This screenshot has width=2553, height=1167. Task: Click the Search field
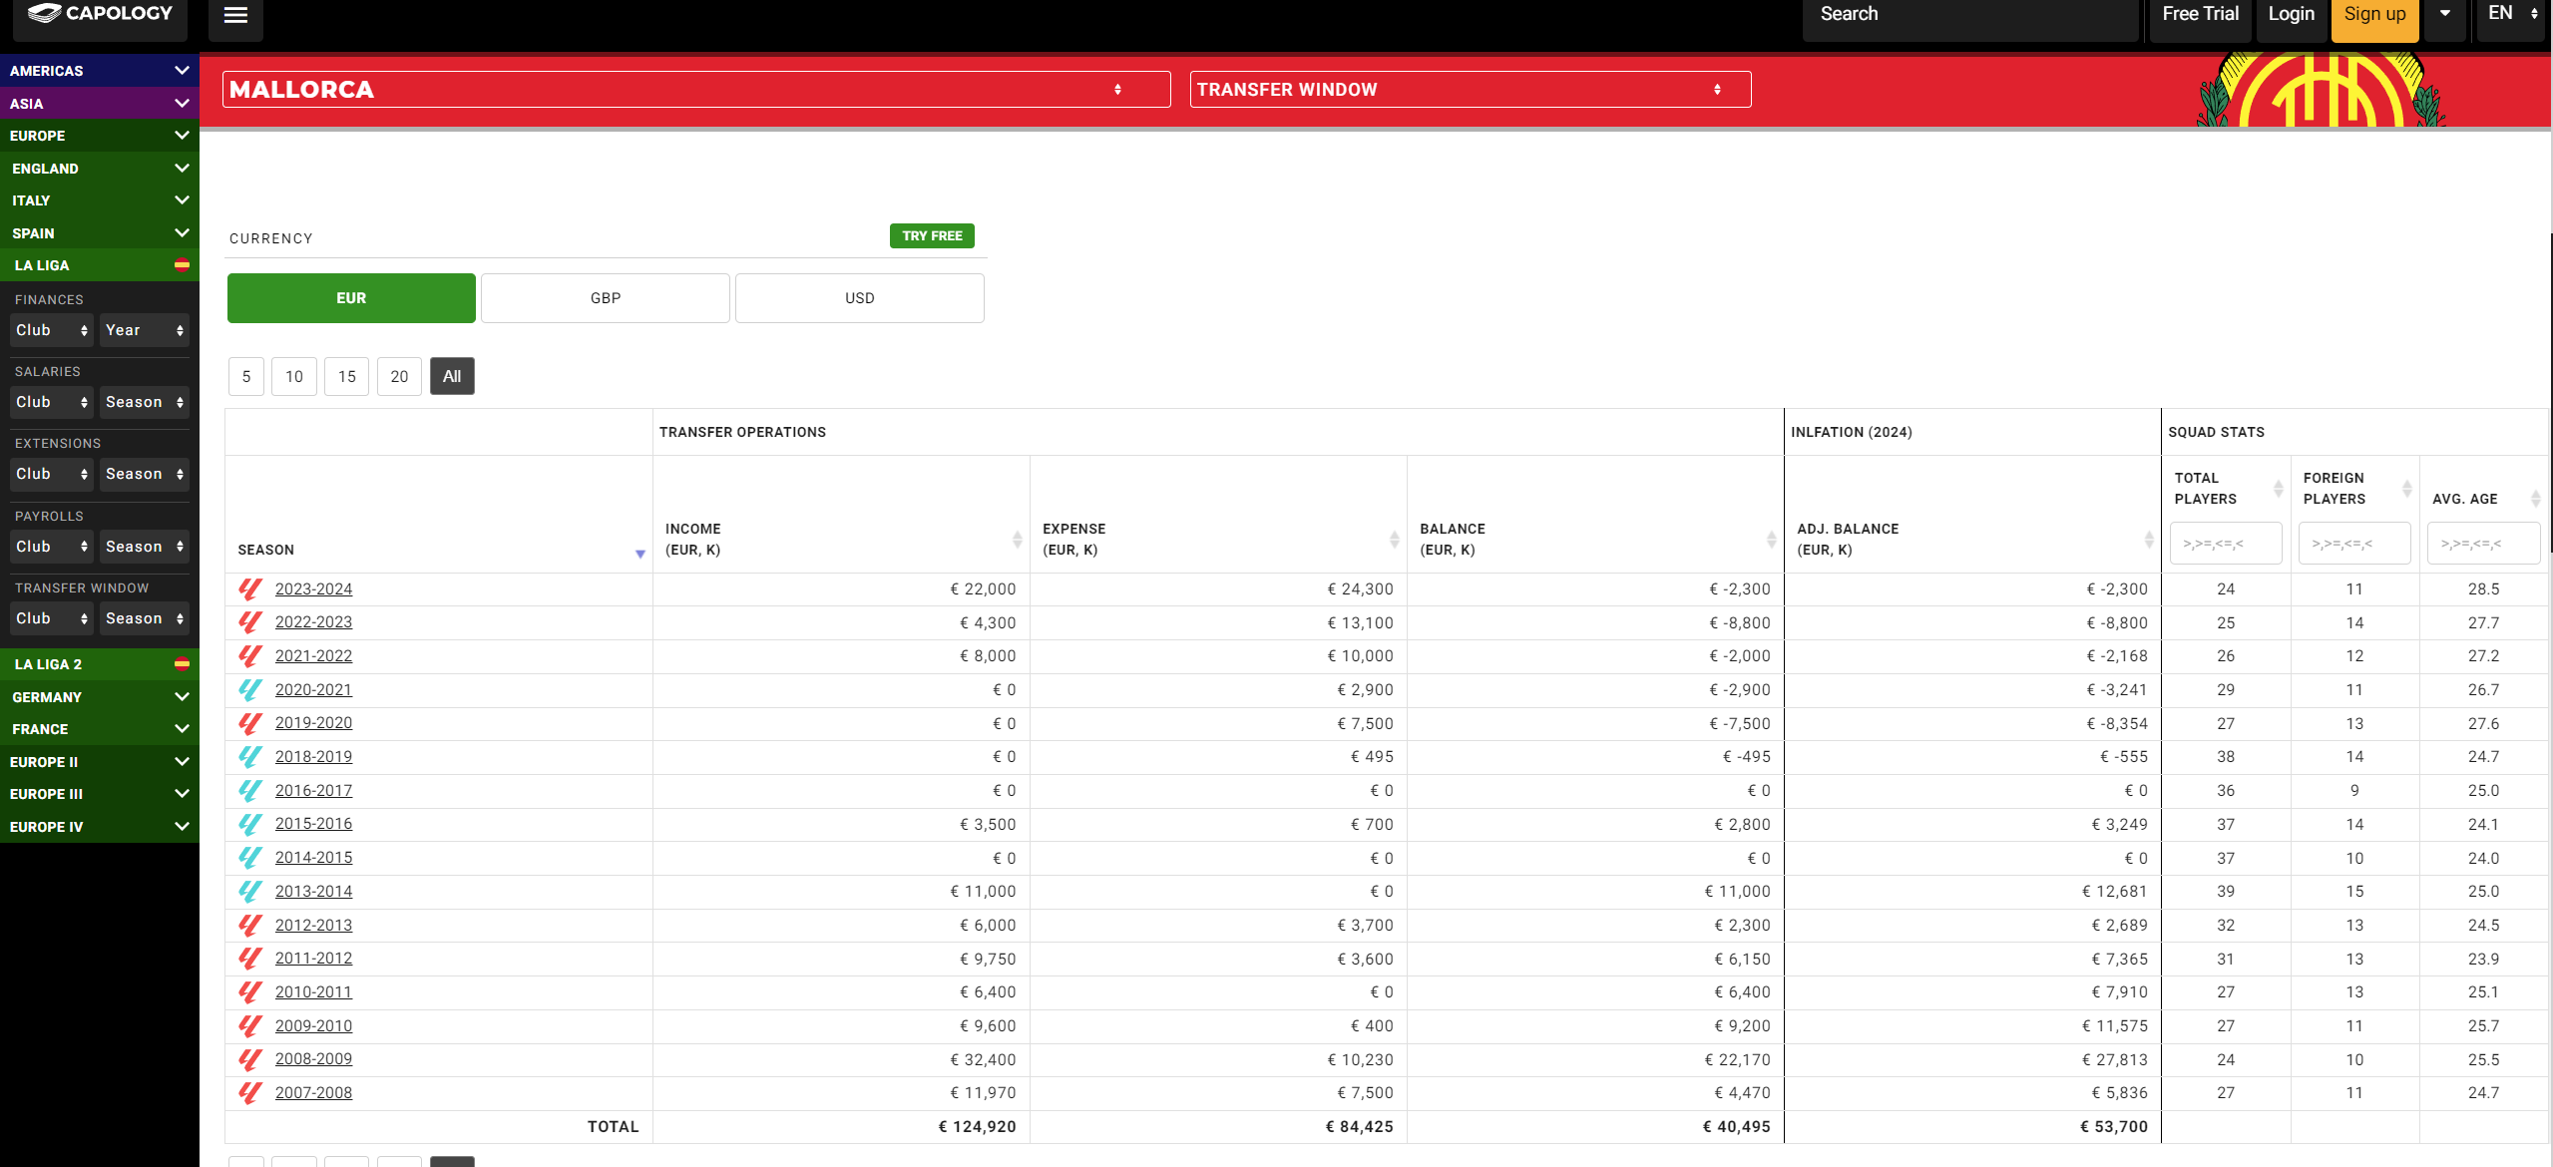[x=1970, y=14]
